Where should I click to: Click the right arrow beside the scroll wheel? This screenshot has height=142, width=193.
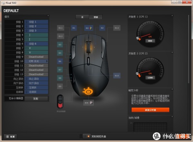tap(94, 47)
